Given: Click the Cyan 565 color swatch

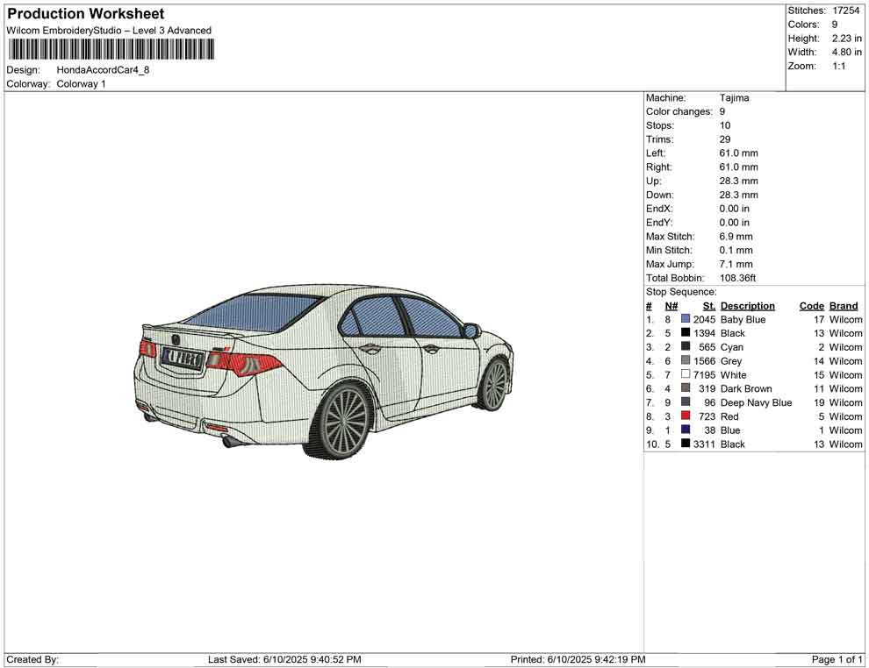Looking at the screenshot, I should pyautogui.click(x=686, y=347).
